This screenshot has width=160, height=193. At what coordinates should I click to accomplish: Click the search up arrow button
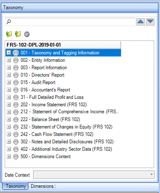pyautogui.click(x=141, y=22)
